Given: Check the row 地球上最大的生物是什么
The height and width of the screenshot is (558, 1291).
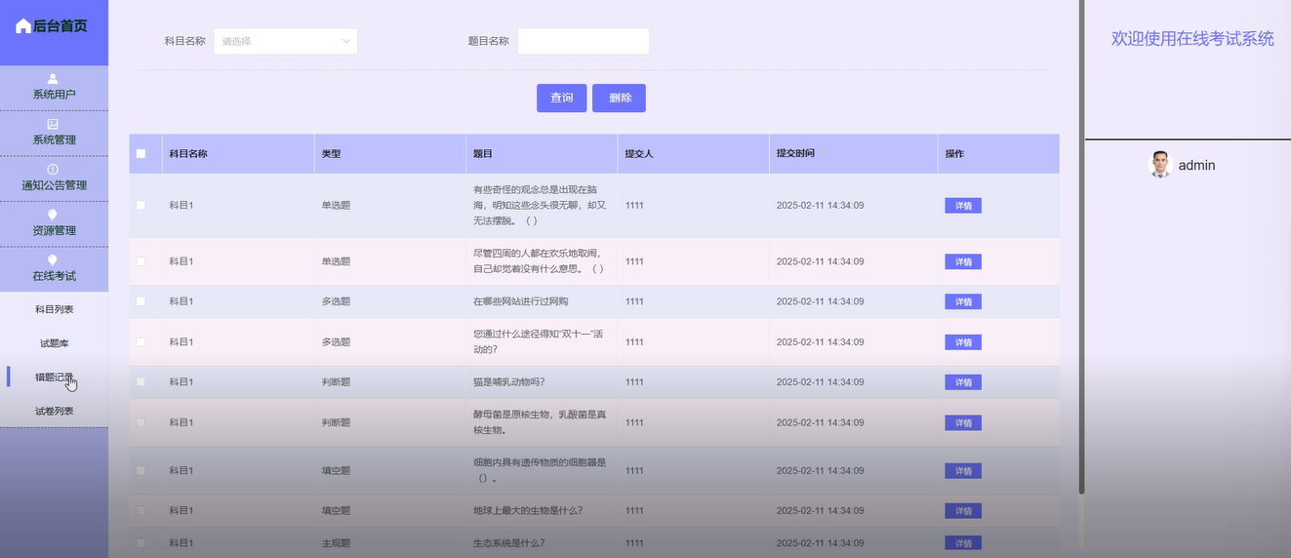Looking at the screenshot, I should pyautogui.click(x=141, y=511).
